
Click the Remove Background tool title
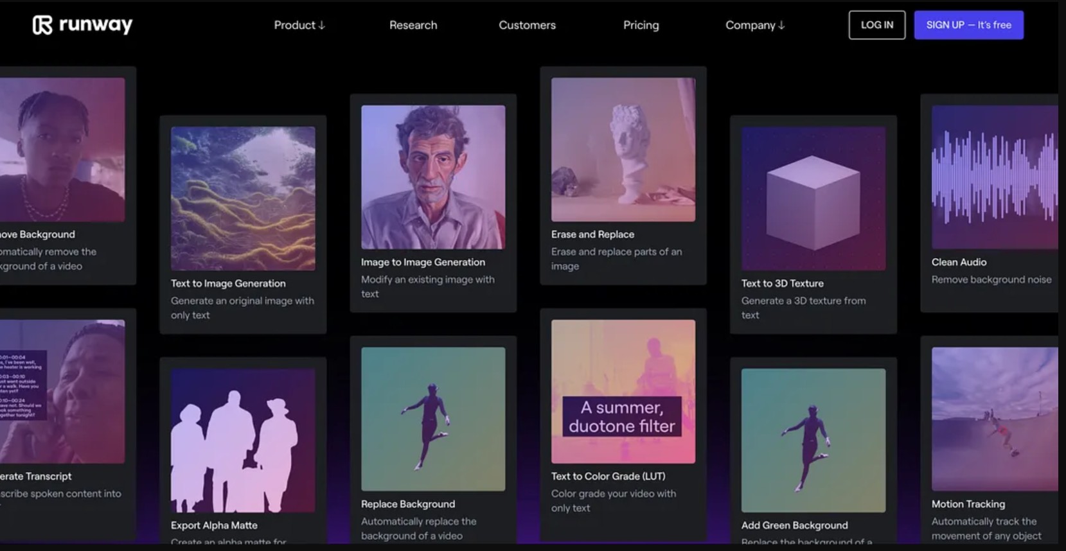click(37, 234)
